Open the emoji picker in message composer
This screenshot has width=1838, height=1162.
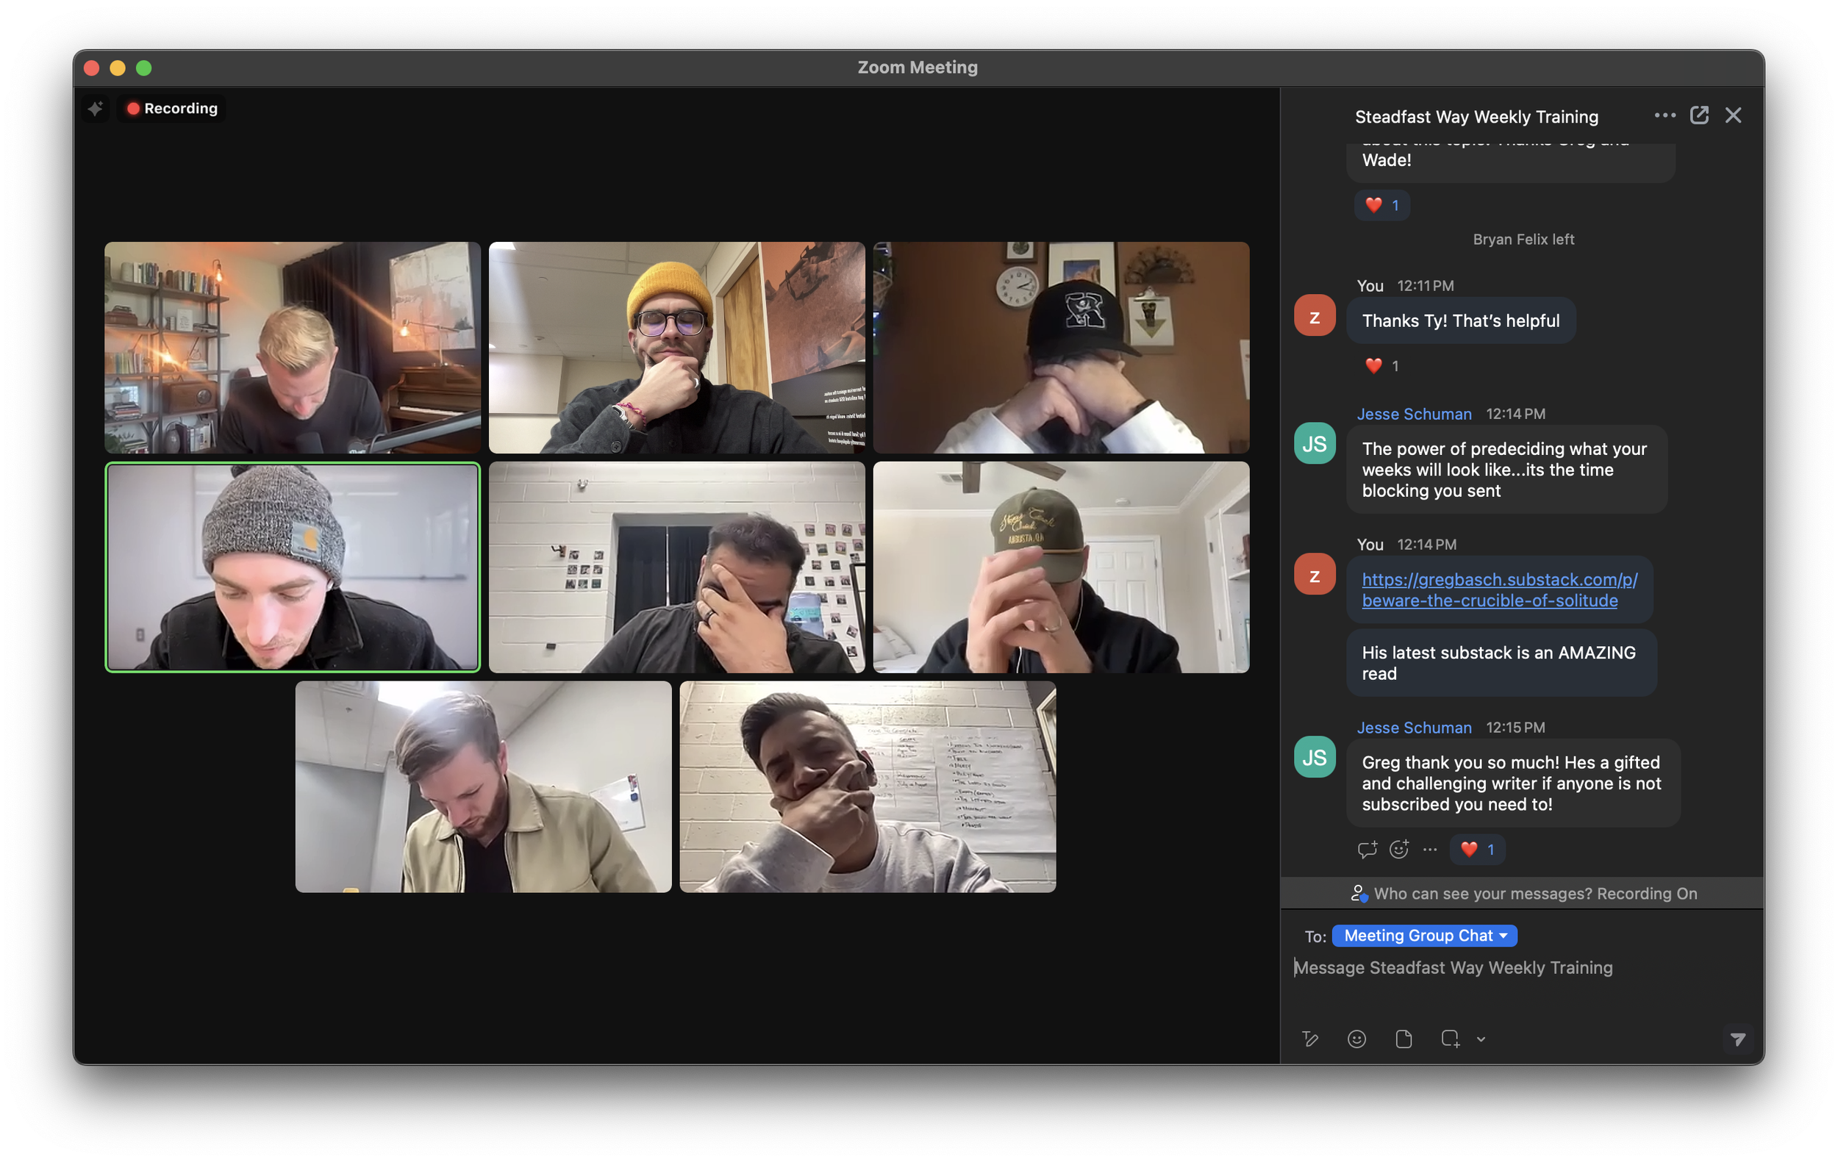coord(1356,1039)
